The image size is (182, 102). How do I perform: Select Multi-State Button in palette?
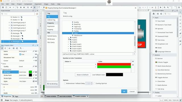coord(163,66)
